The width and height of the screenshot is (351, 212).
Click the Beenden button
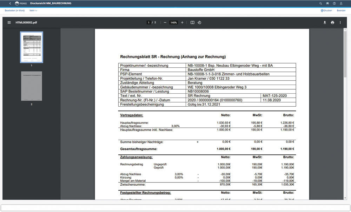click(x=341, y=11)
